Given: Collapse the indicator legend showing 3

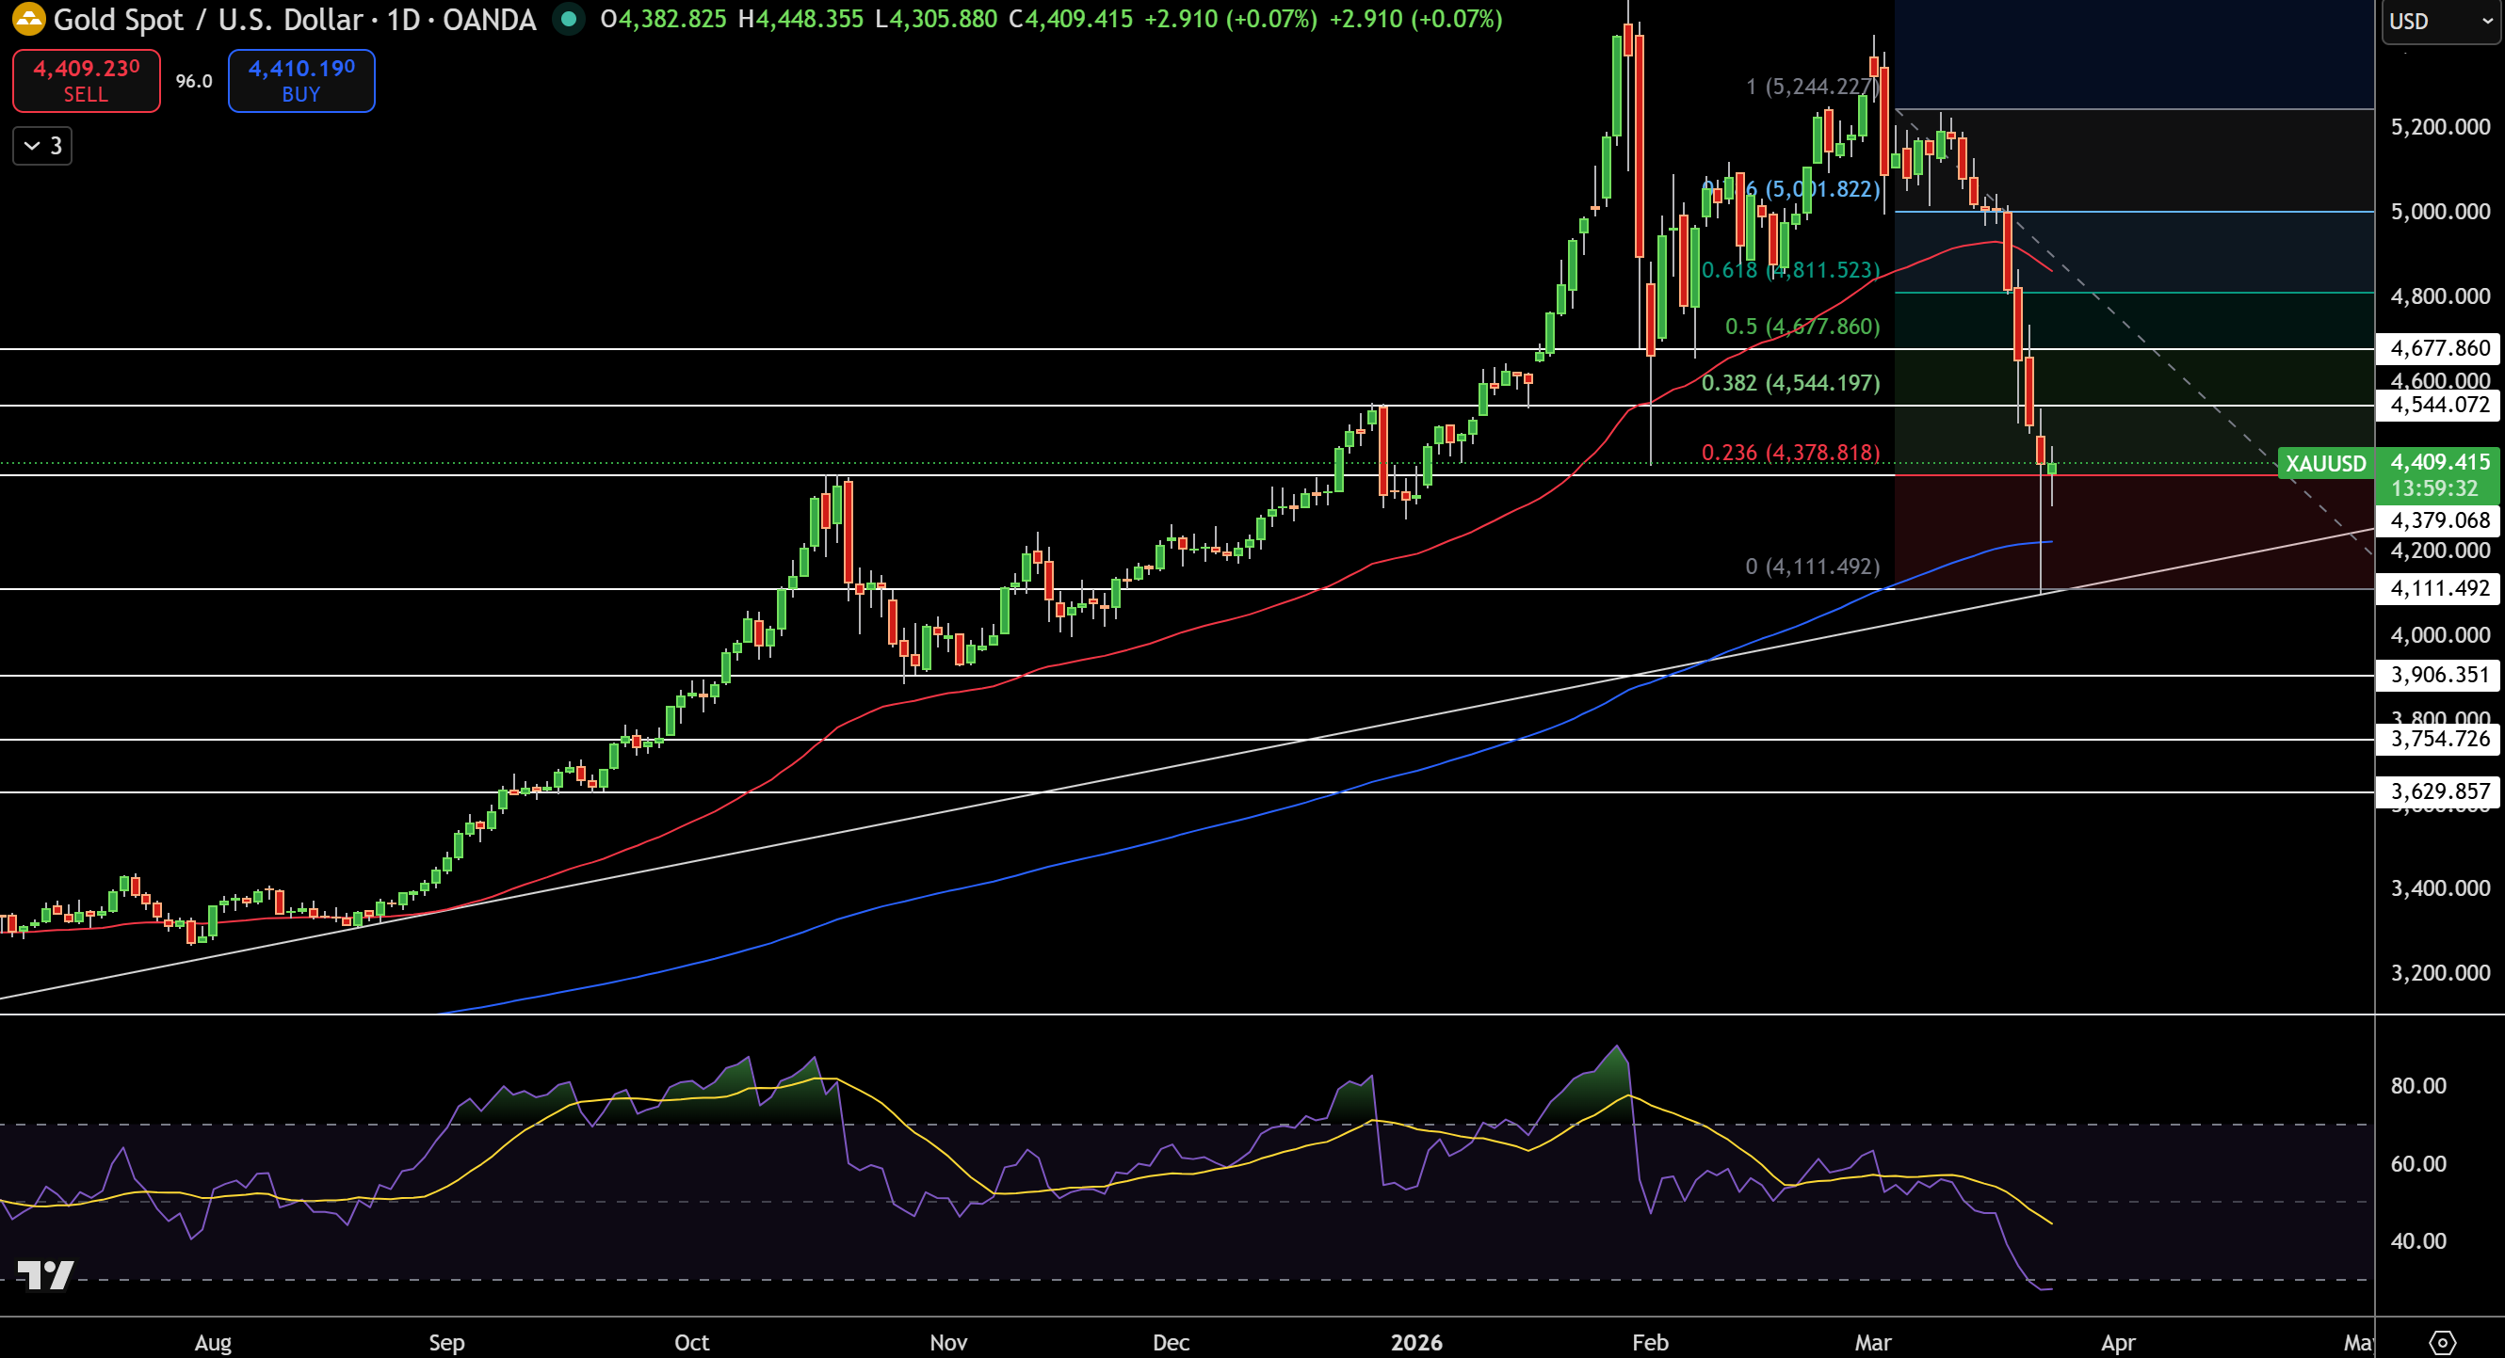Looking at the screenshot, I should coord(41,146).
